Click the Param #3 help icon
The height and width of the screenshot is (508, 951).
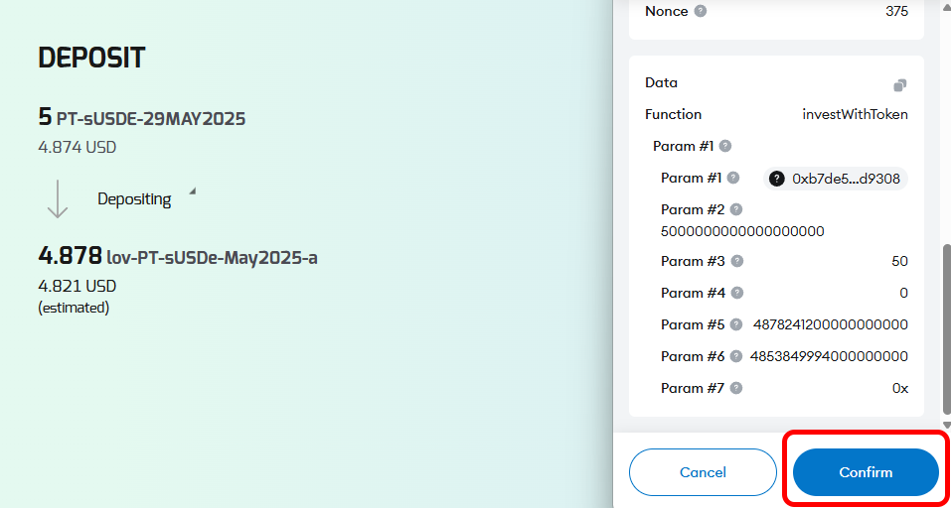(x=736, y=261)
